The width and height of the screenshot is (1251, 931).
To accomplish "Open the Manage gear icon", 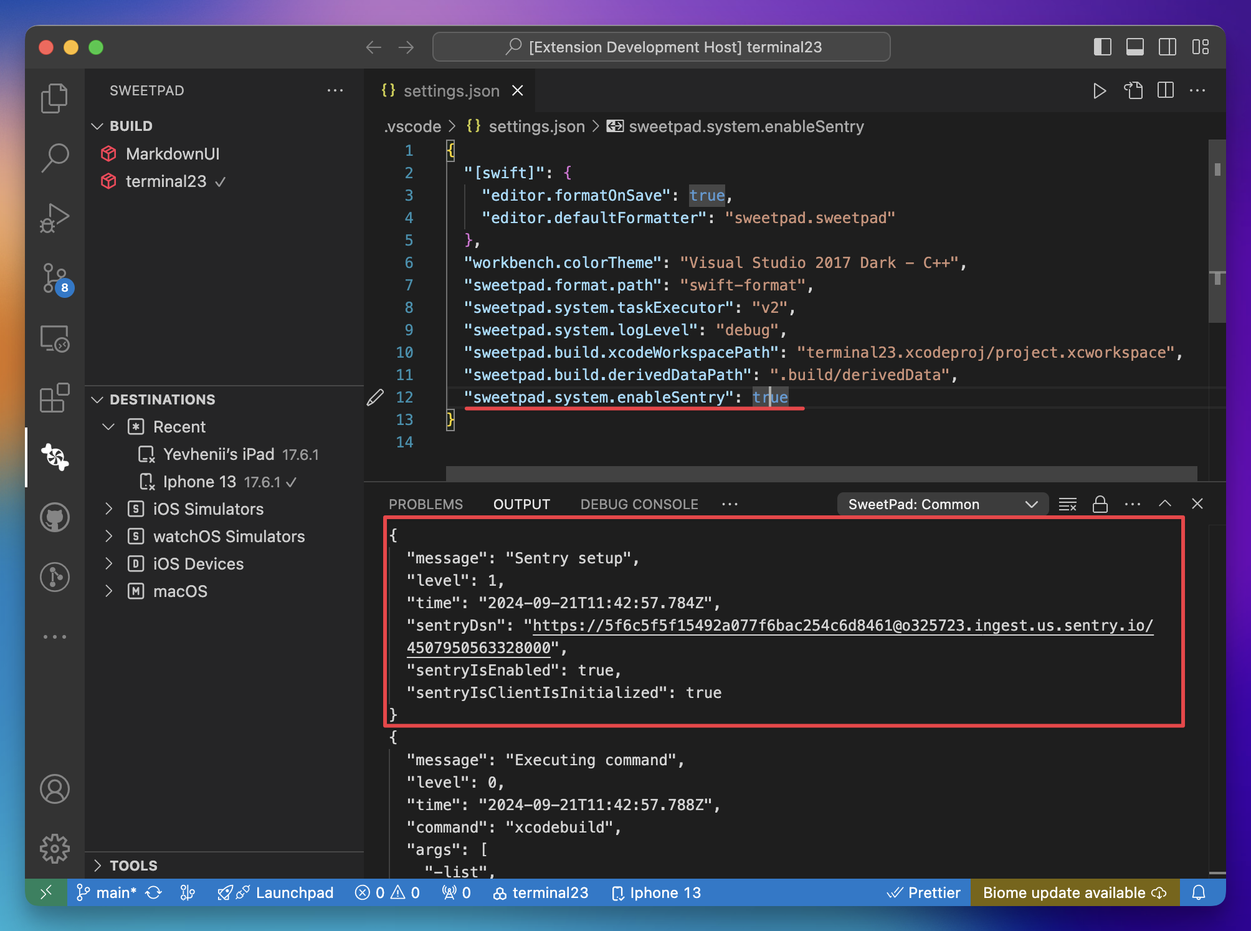I will tap(55, 849).
